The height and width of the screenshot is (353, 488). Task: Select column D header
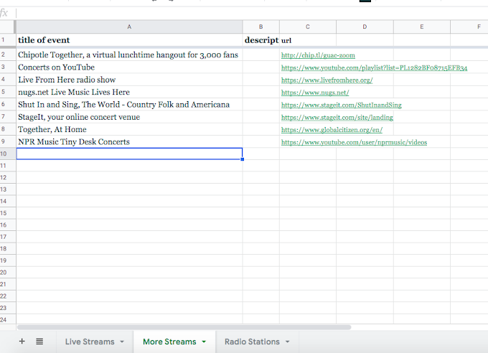[x=365, y=27]
